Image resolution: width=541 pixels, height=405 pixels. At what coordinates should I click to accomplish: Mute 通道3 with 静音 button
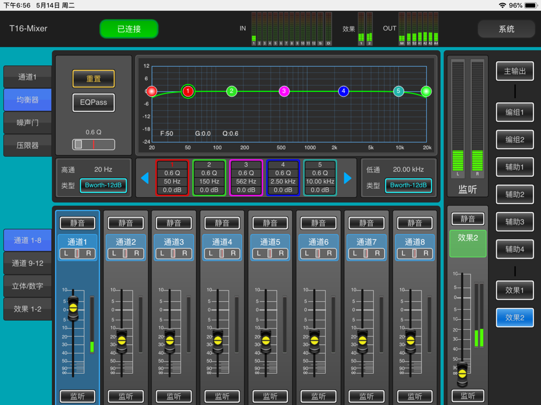[x=174, y=223]
